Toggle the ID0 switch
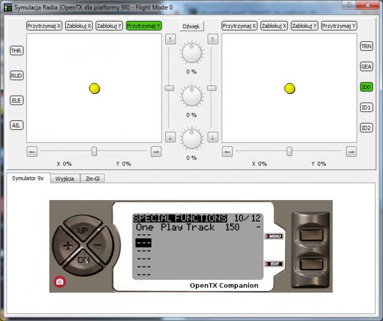 pyautogui.click(x=366, y=87)
